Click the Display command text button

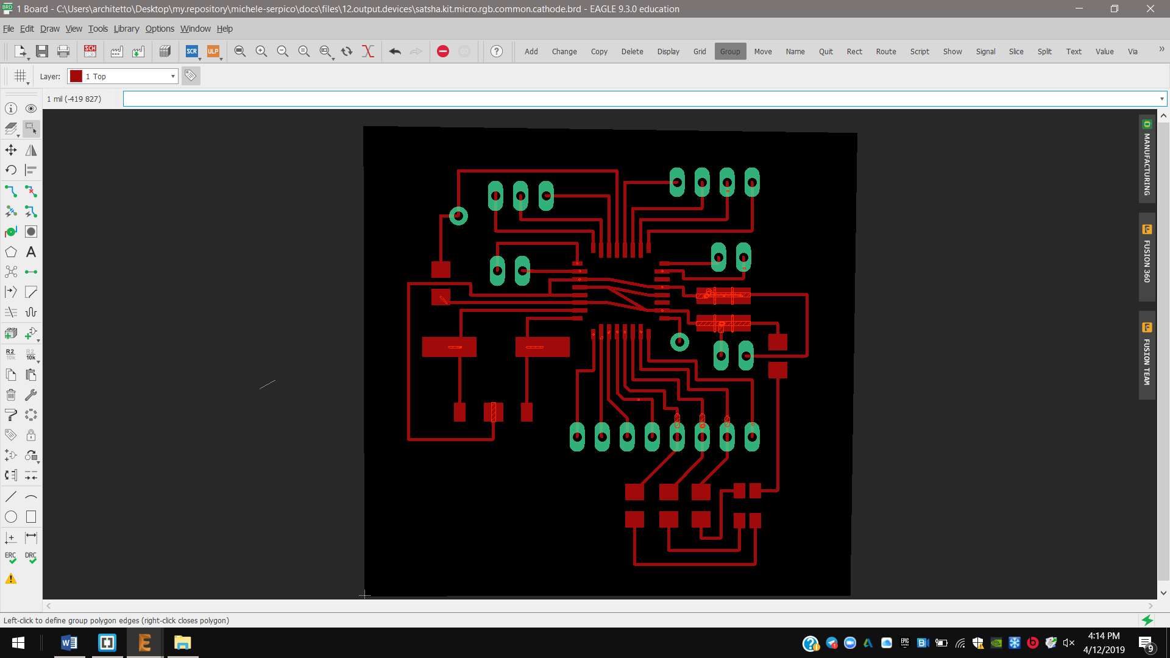(668, 51)
